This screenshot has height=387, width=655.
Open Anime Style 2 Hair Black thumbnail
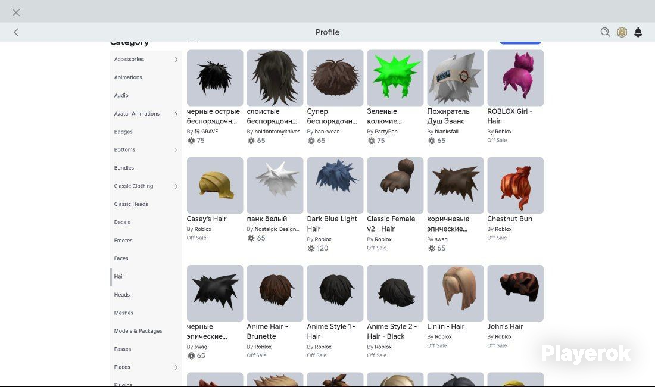[395, 293]
